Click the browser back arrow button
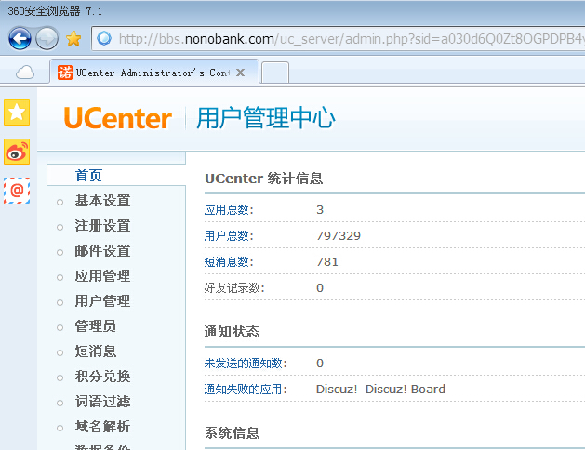Image resolution: width=585 pixels, height=450 pixels. pyautogui.click(x=20, y=38)
